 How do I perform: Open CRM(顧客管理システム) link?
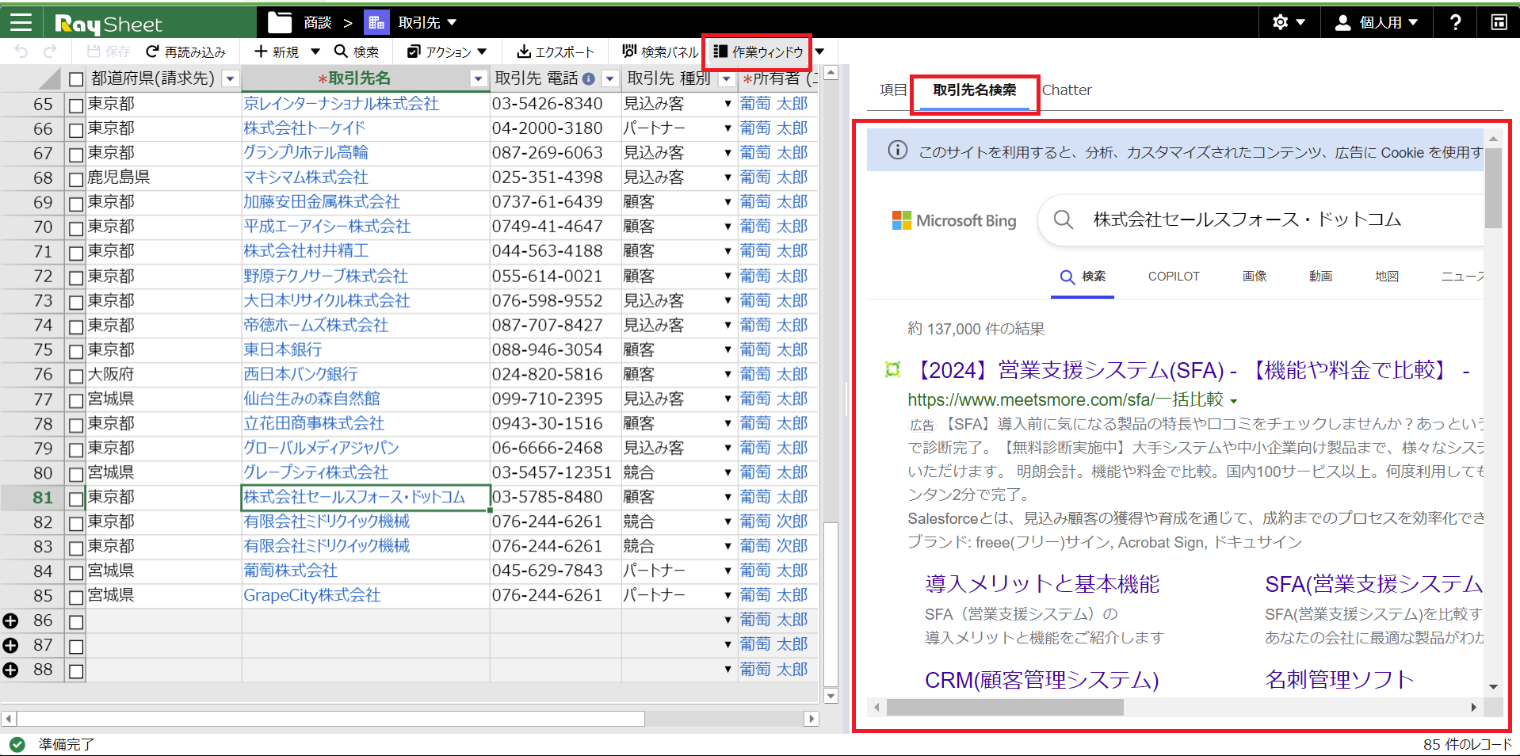point(1041,680)
